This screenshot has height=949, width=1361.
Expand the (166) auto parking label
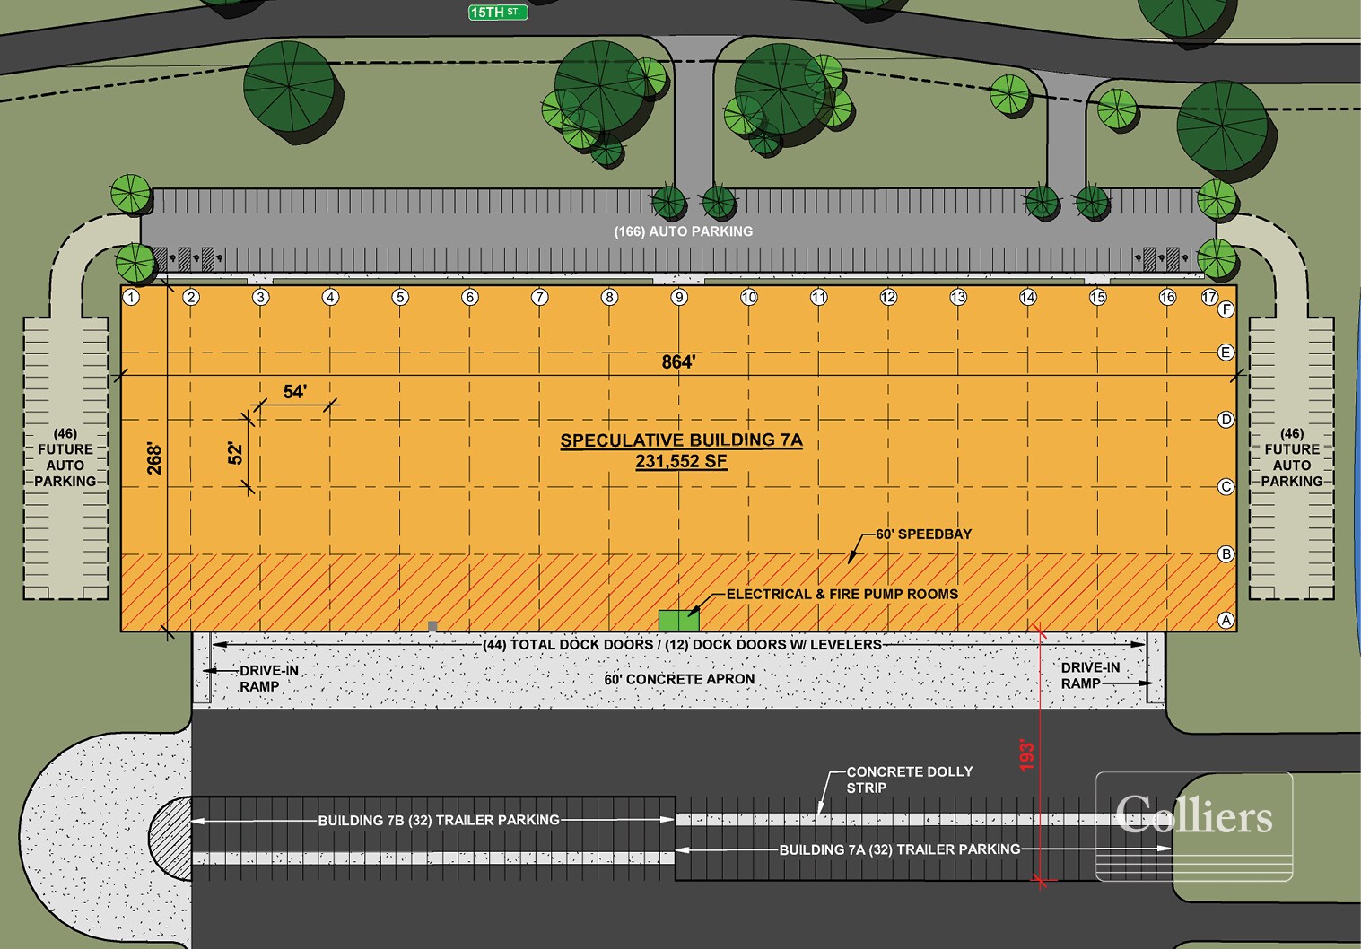tap(682, 231)
